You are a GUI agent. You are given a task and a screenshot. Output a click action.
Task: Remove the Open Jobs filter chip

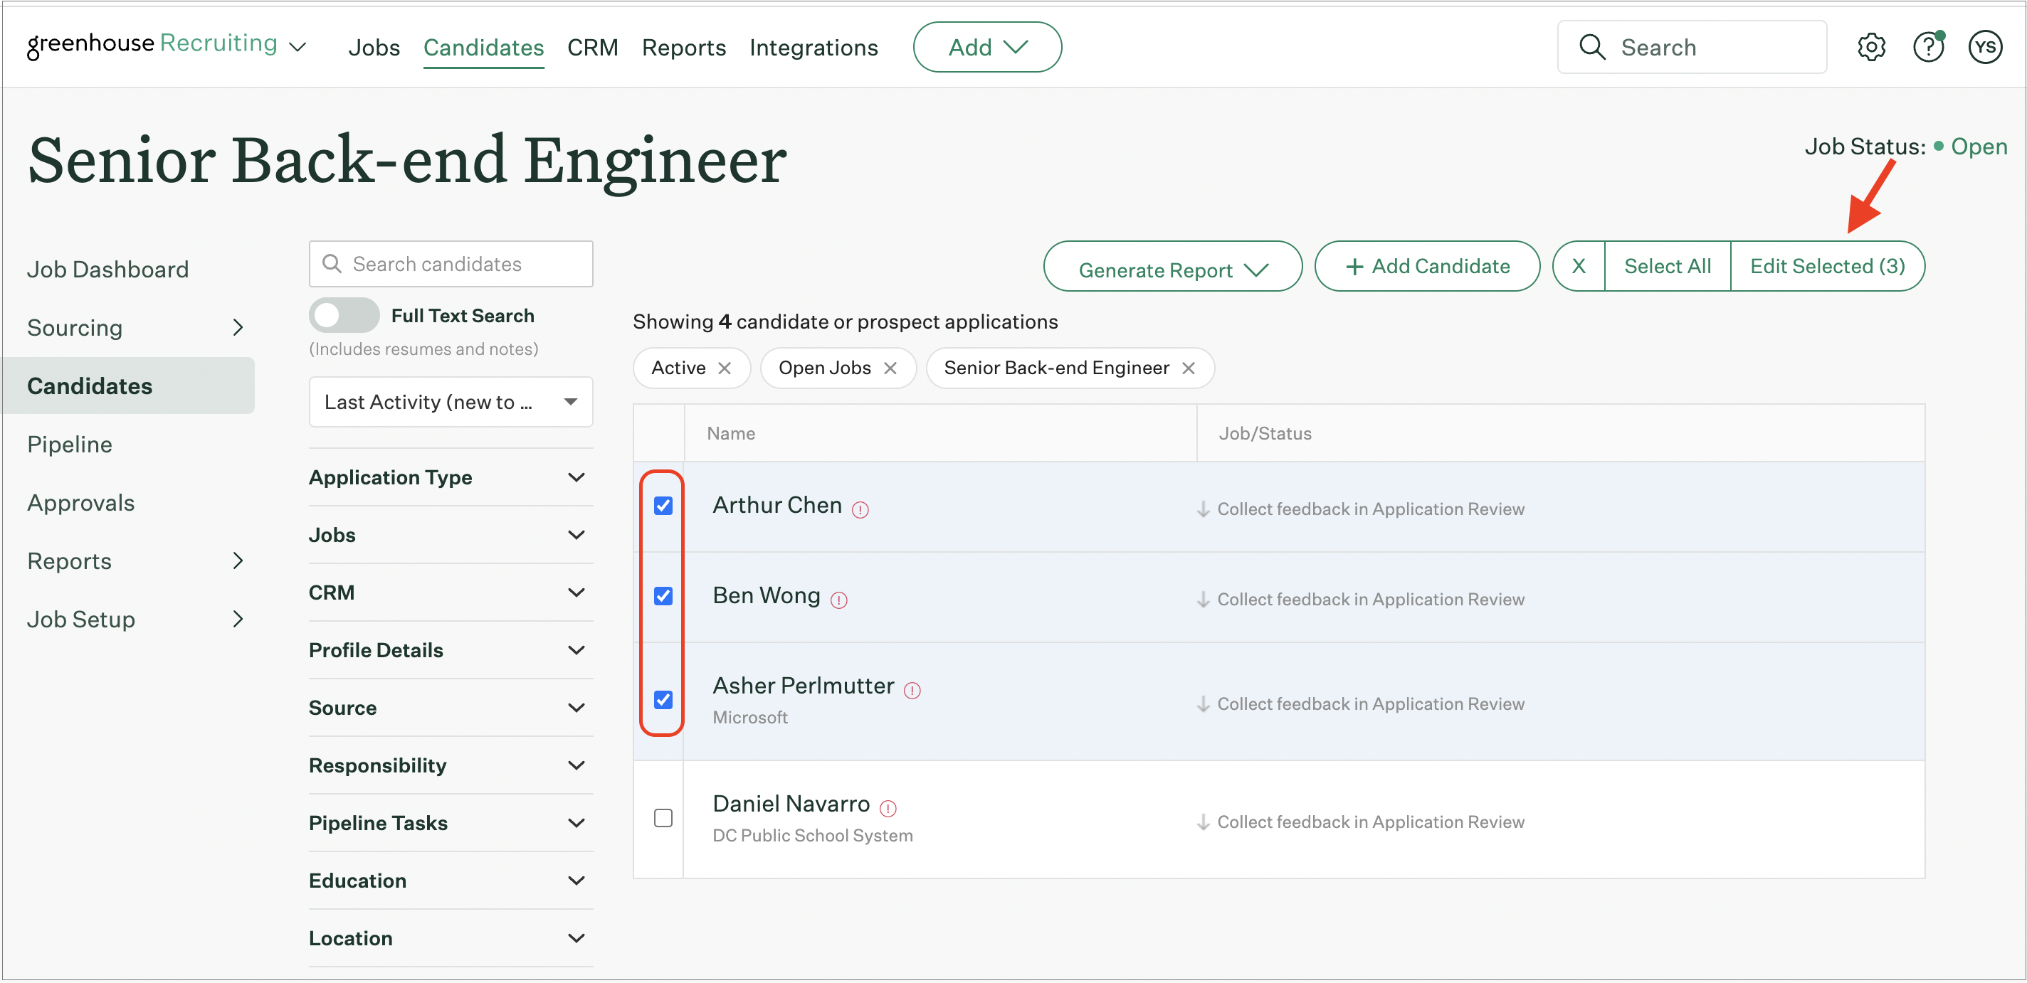[890, 368]
